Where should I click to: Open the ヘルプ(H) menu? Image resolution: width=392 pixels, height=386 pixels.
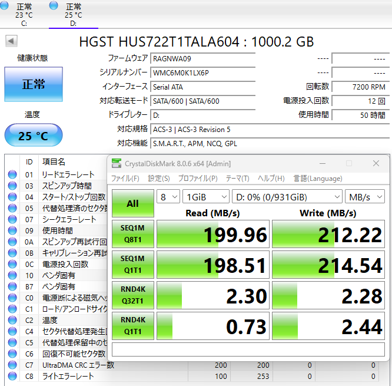(x=271, y=179)
